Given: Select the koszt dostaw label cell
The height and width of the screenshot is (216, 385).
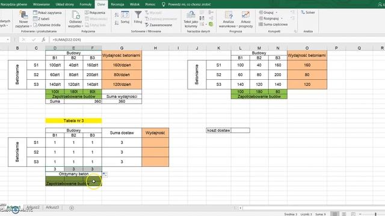Looking at the screenshot, I should (218, 130).
